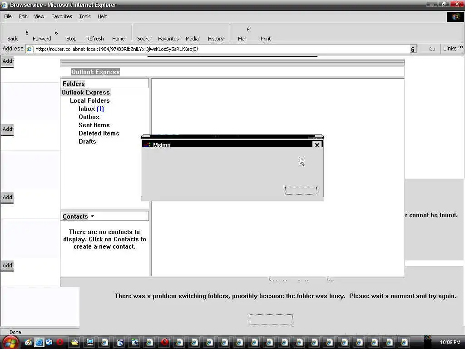
Task: Click the Msimn dialog title icon
Action: (147, 145)
